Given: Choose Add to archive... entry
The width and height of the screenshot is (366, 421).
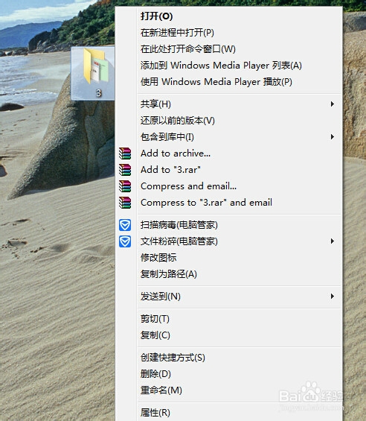Looking at the screenshot, I should click(x=229, y=153).
